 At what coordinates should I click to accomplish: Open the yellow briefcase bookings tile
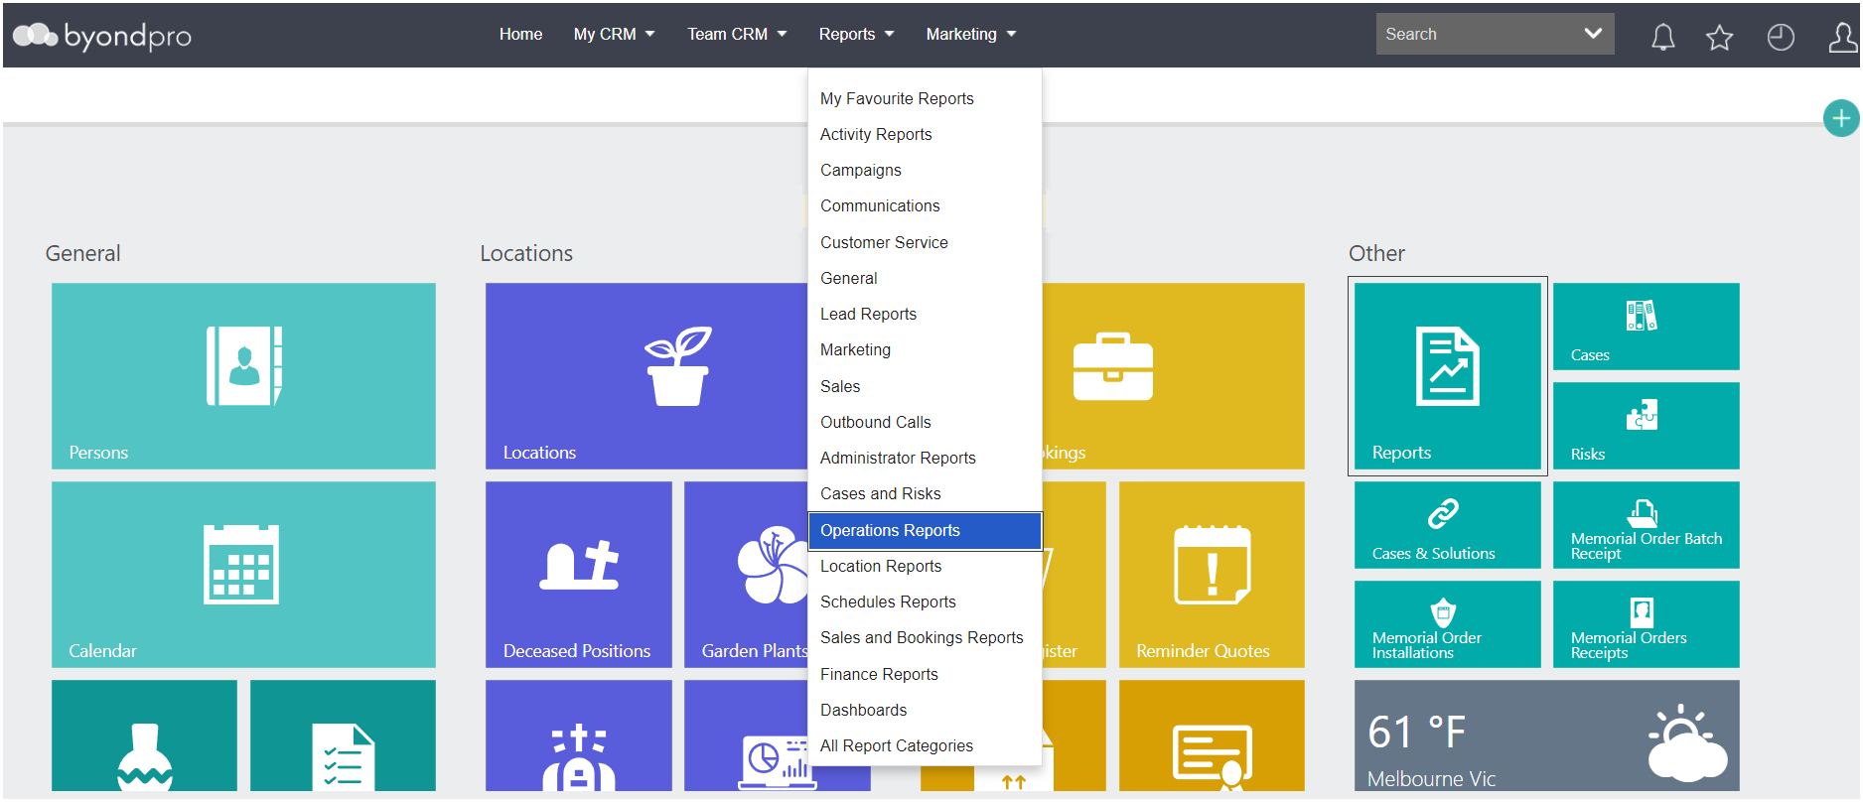1174,376
